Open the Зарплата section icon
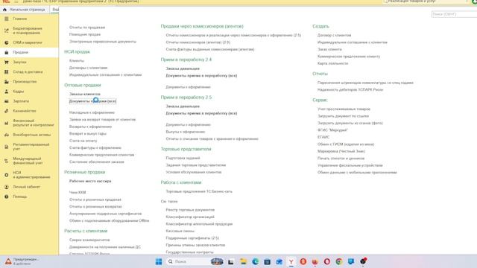Viewport: 477px width, 268px height. pos(7,101)
